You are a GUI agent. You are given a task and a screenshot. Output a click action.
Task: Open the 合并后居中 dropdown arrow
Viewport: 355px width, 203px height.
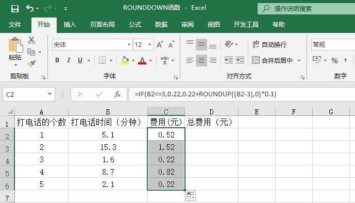click(x=299, y=60)
